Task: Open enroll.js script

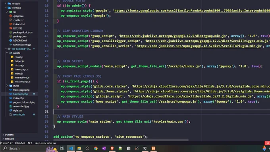Action: click(x=19, y=57)
